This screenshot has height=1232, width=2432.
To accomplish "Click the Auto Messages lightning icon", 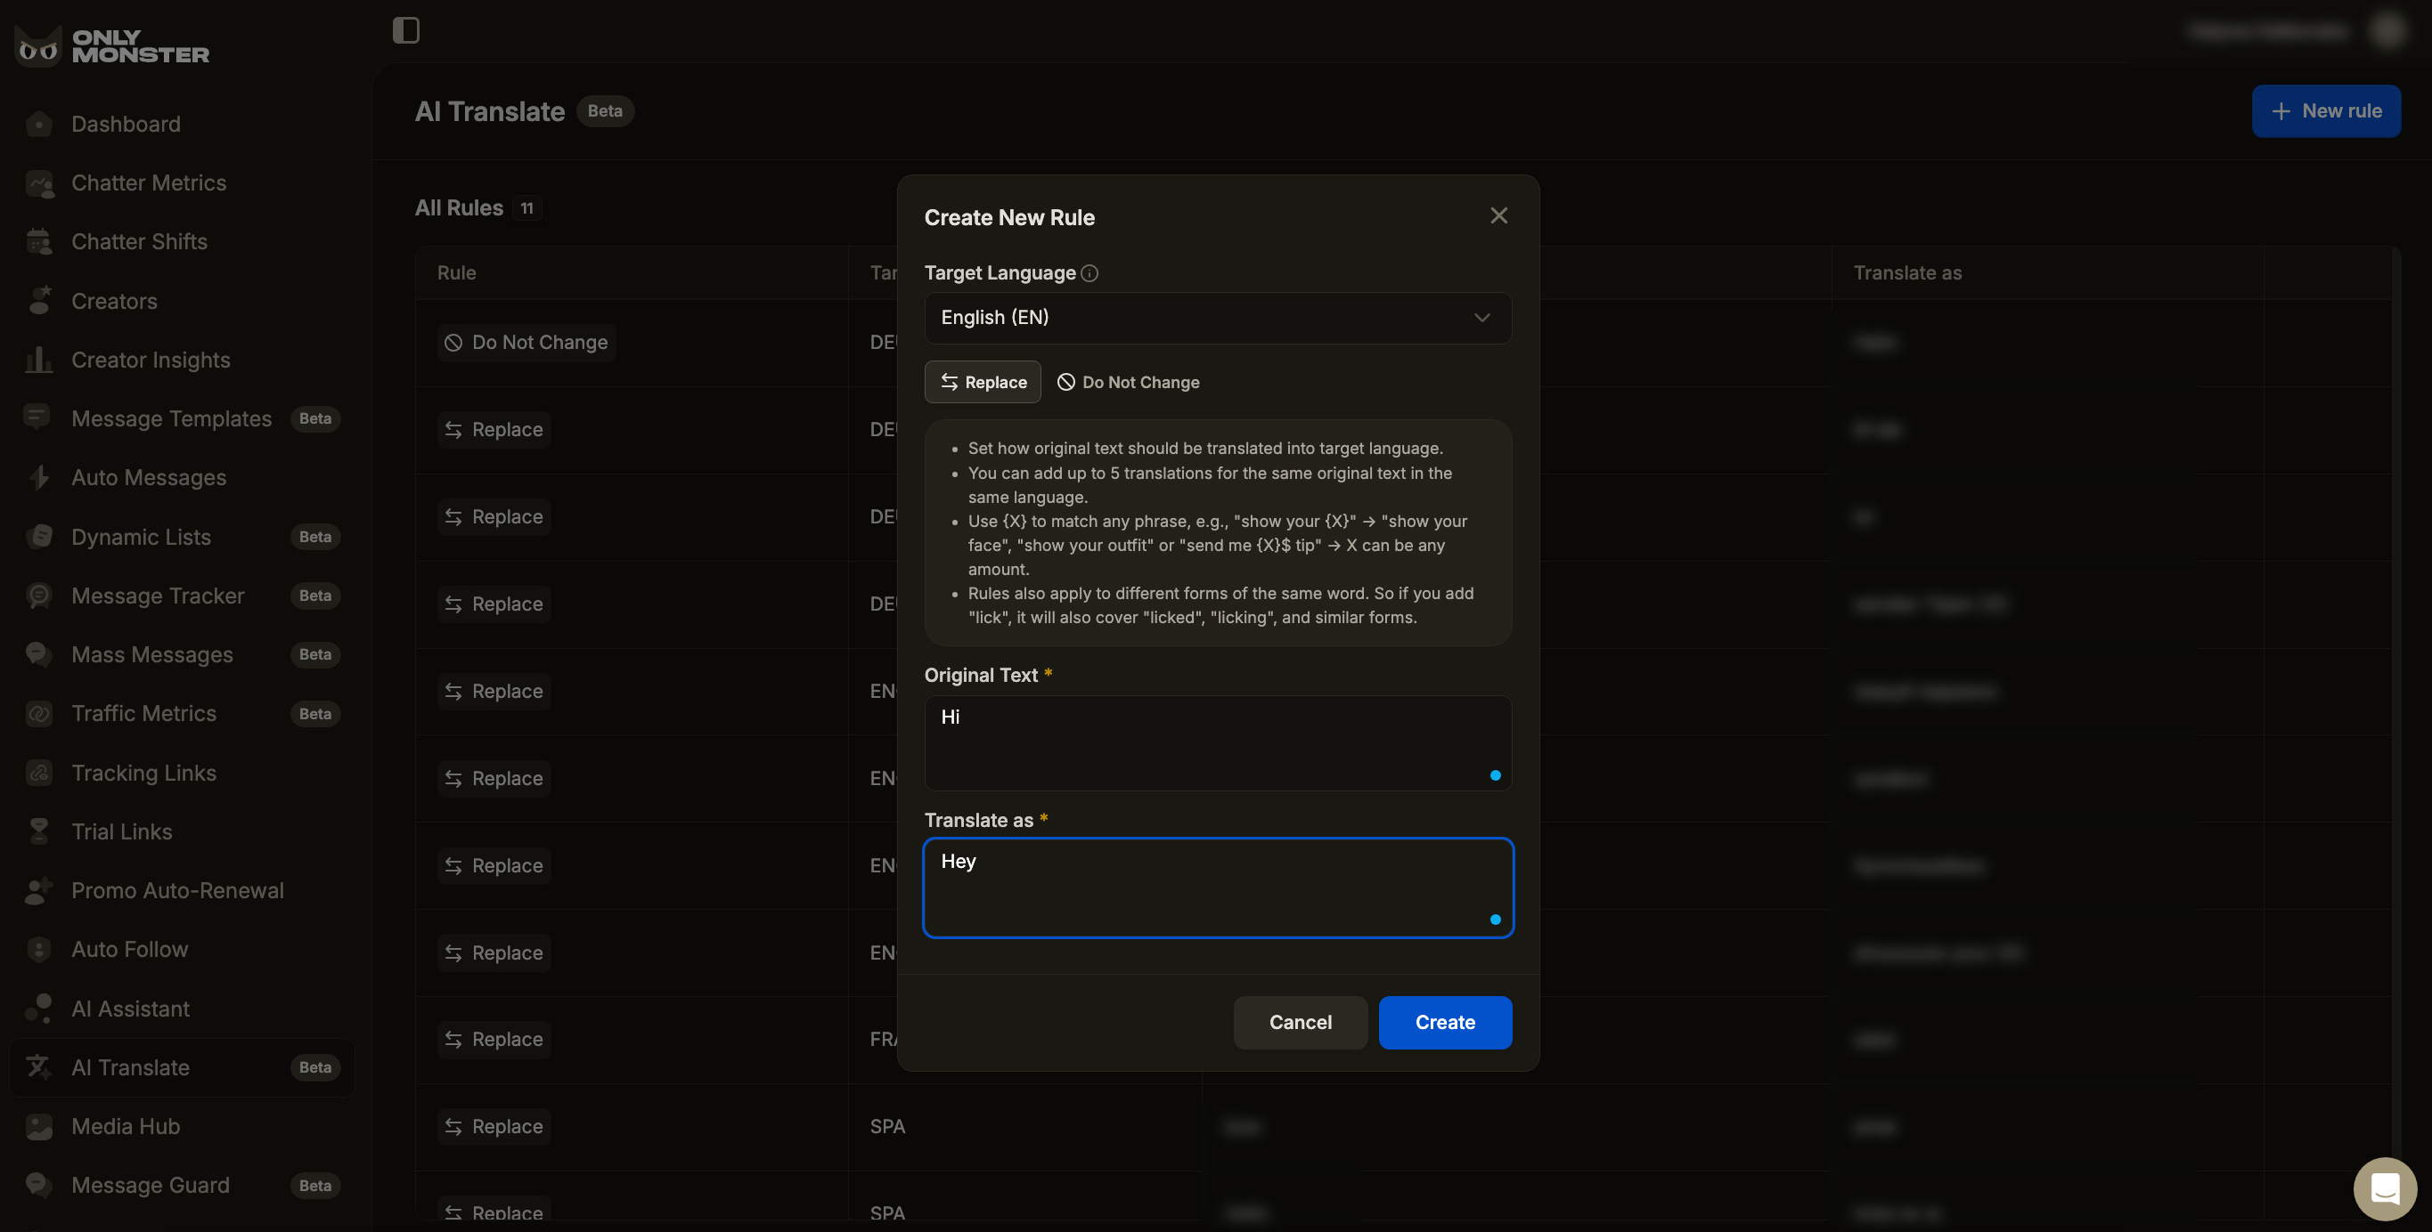I will coord(38,477).
